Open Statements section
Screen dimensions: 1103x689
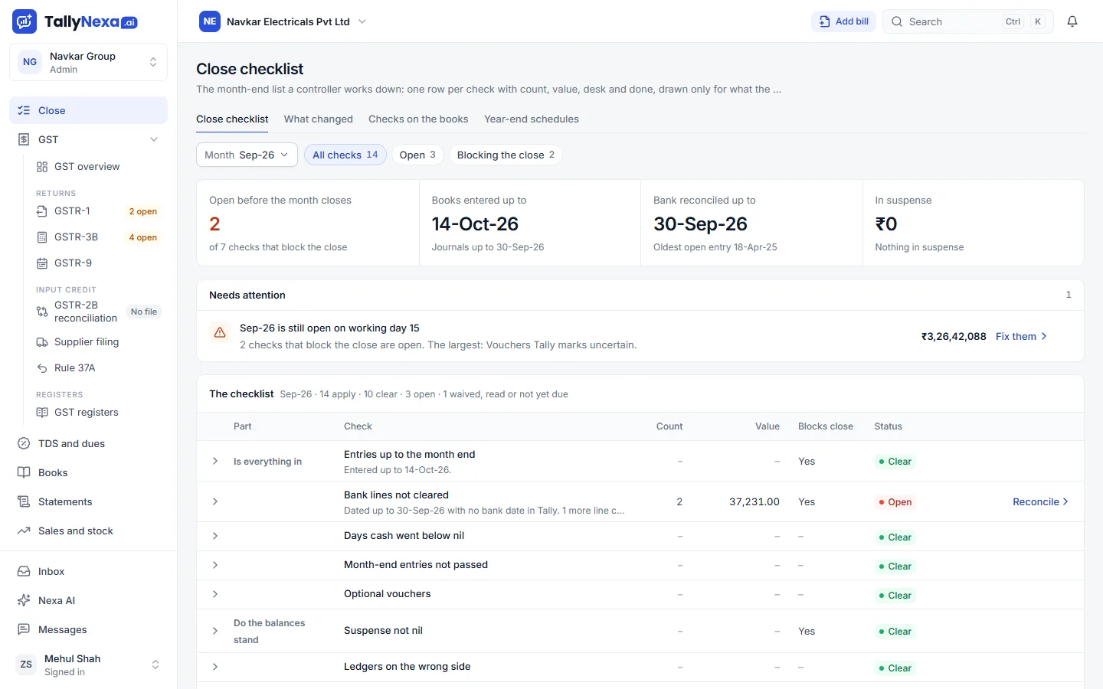(x=88, y=501)
